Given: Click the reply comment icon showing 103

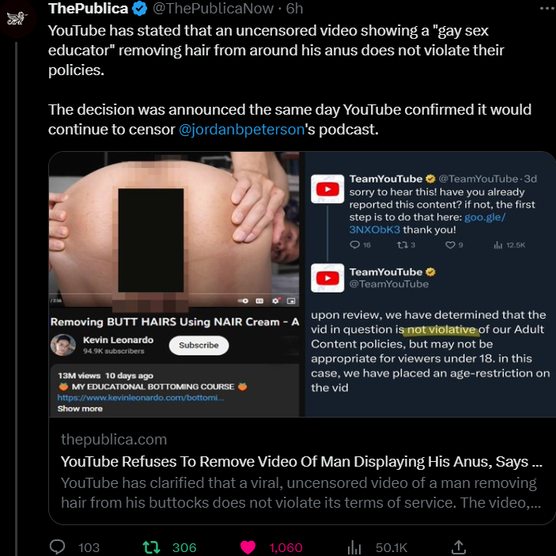Looking at the screenshot, I should (57, 547).
